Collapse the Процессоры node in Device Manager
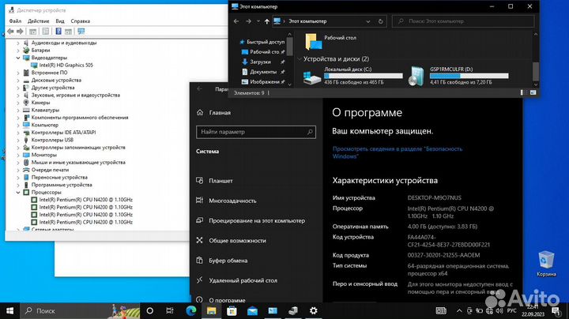Screen dimensions: 569x319 (x=18, y=192)
